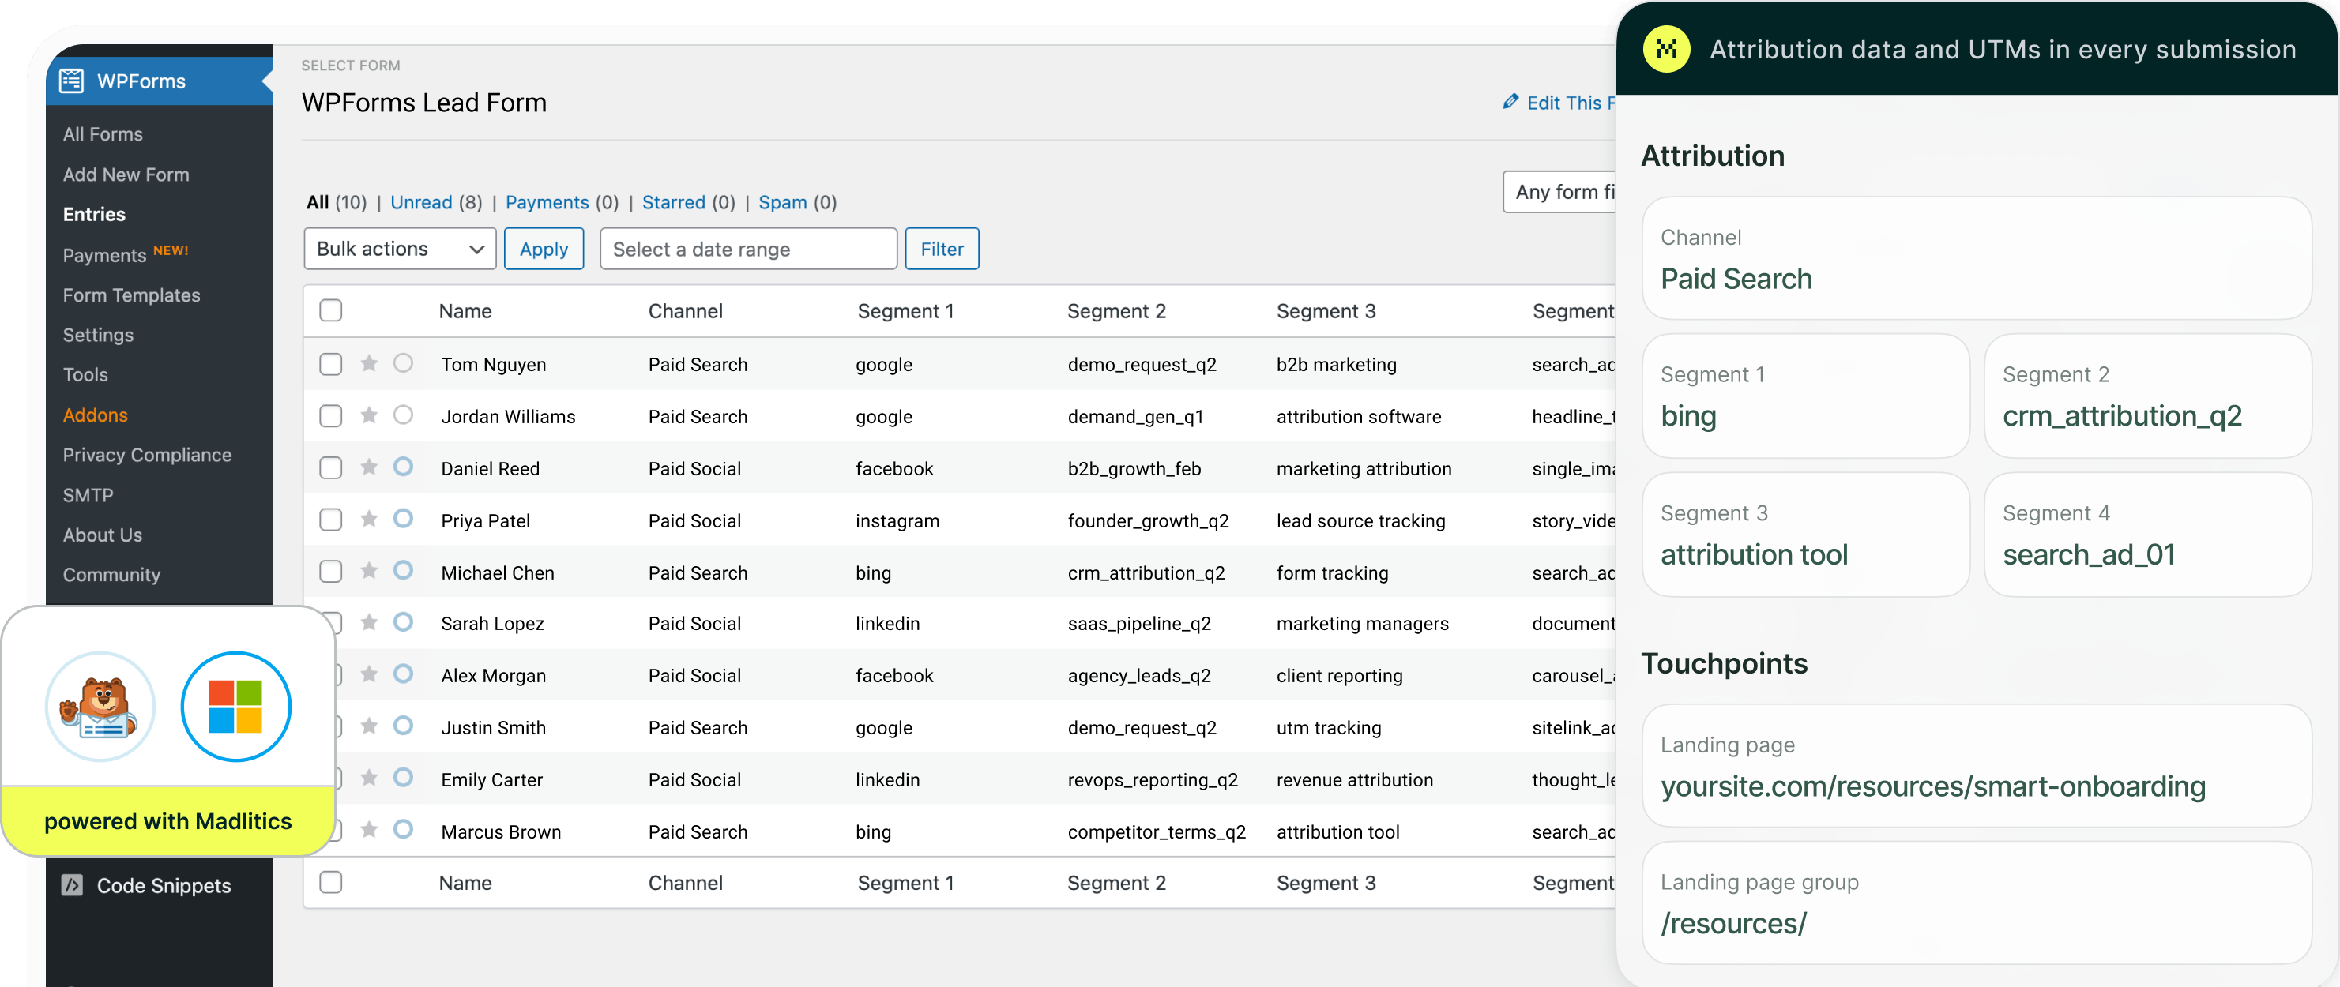Filter entries by Unread
This screenshot has height=987, width=2340.
click(422, 202)
